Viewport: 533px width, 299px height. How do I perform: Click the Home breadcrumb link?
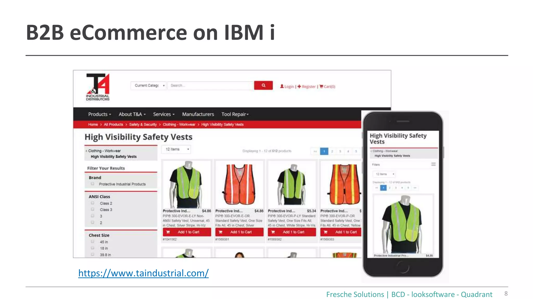click(93, 125)
